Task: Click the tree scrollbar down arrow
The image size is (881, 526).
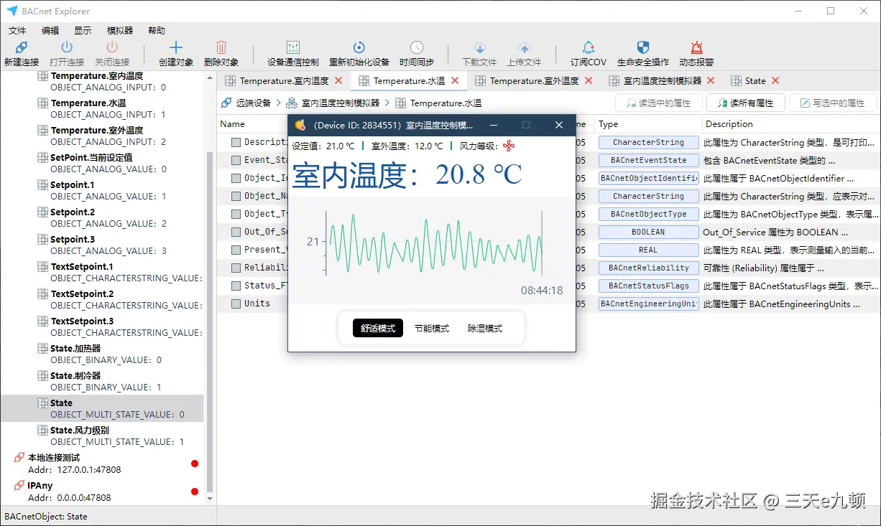Action: [210, 499]
